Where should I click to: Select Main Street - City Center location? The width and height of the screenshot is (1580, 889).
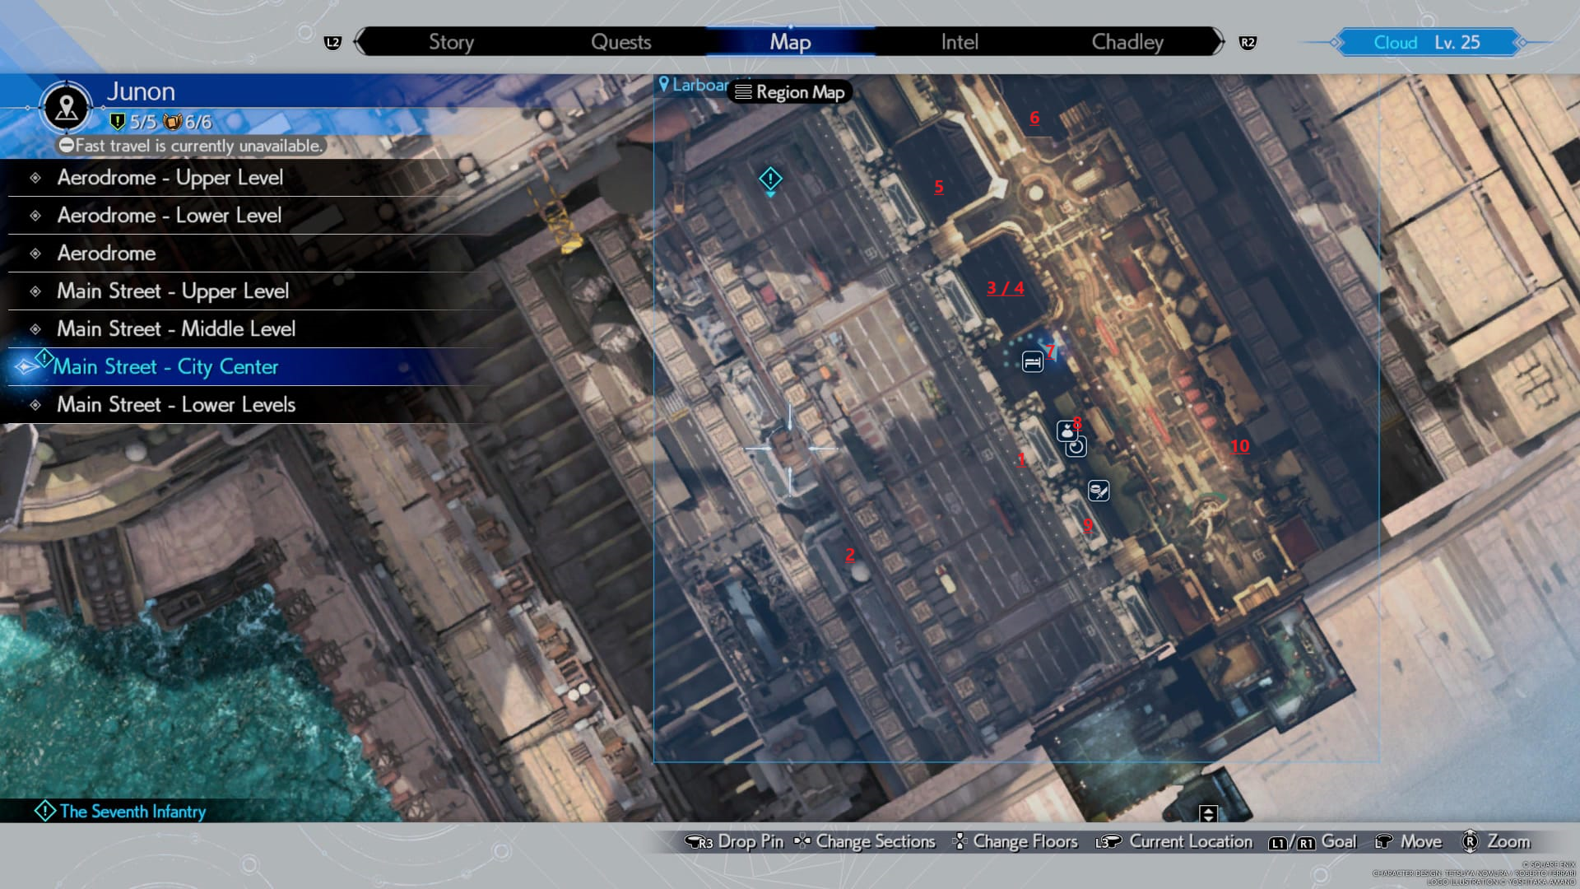tap(166, 367)
